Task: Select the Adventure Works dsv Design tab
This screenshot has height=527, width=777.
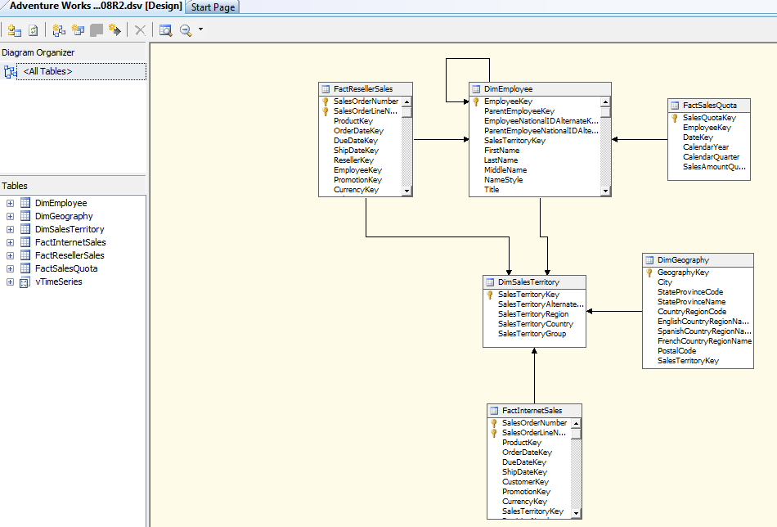Action: 96,7
